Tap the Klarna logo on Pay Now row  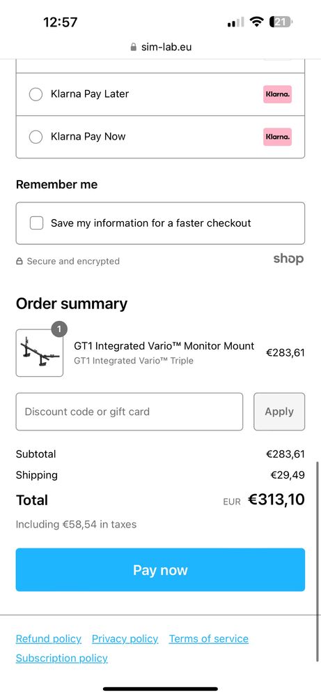pos(278,137)
